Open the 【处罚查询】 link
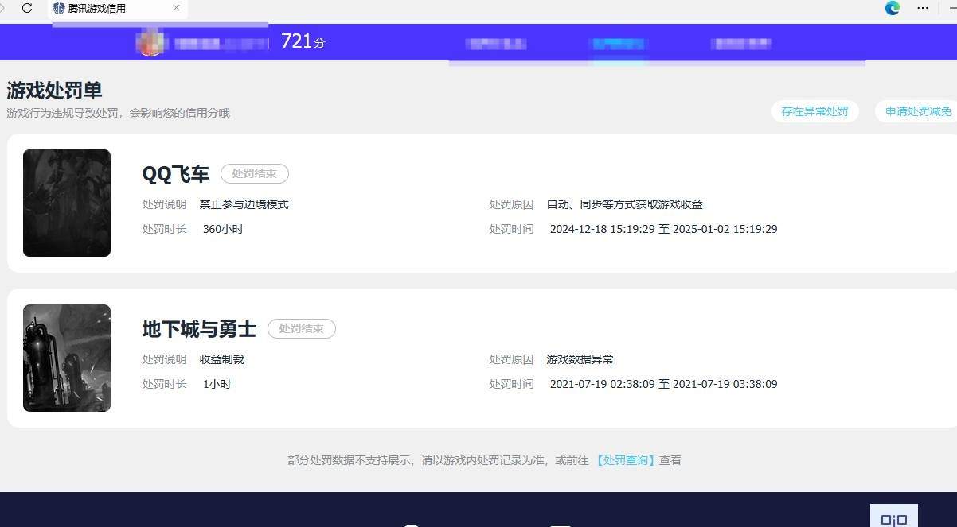Screen dimensions: 957x527 coord(625,460)
